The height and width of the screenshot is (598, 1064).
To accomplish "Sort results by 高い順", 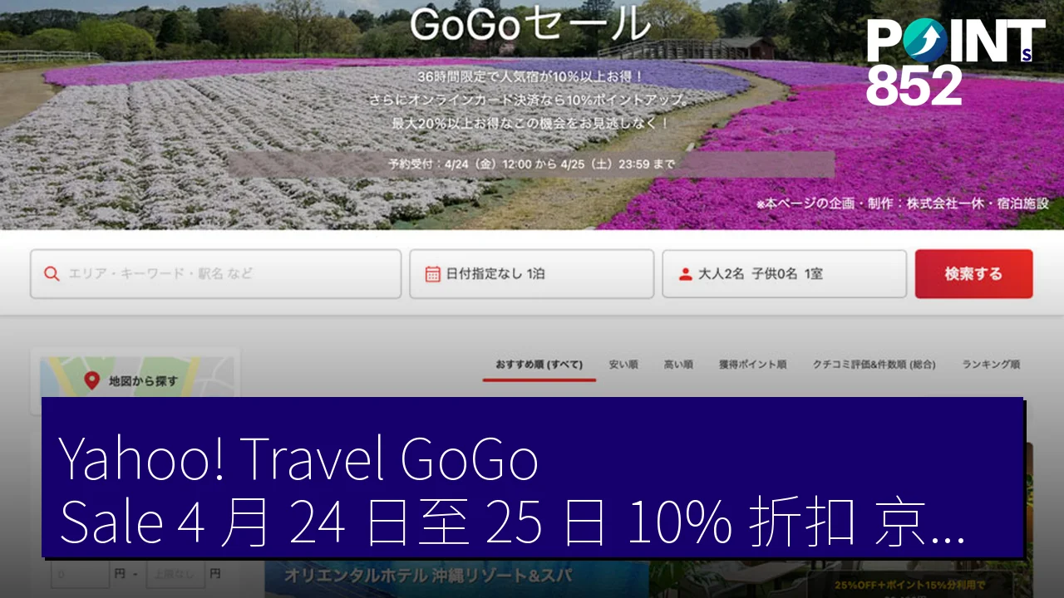I will [678, 365].
